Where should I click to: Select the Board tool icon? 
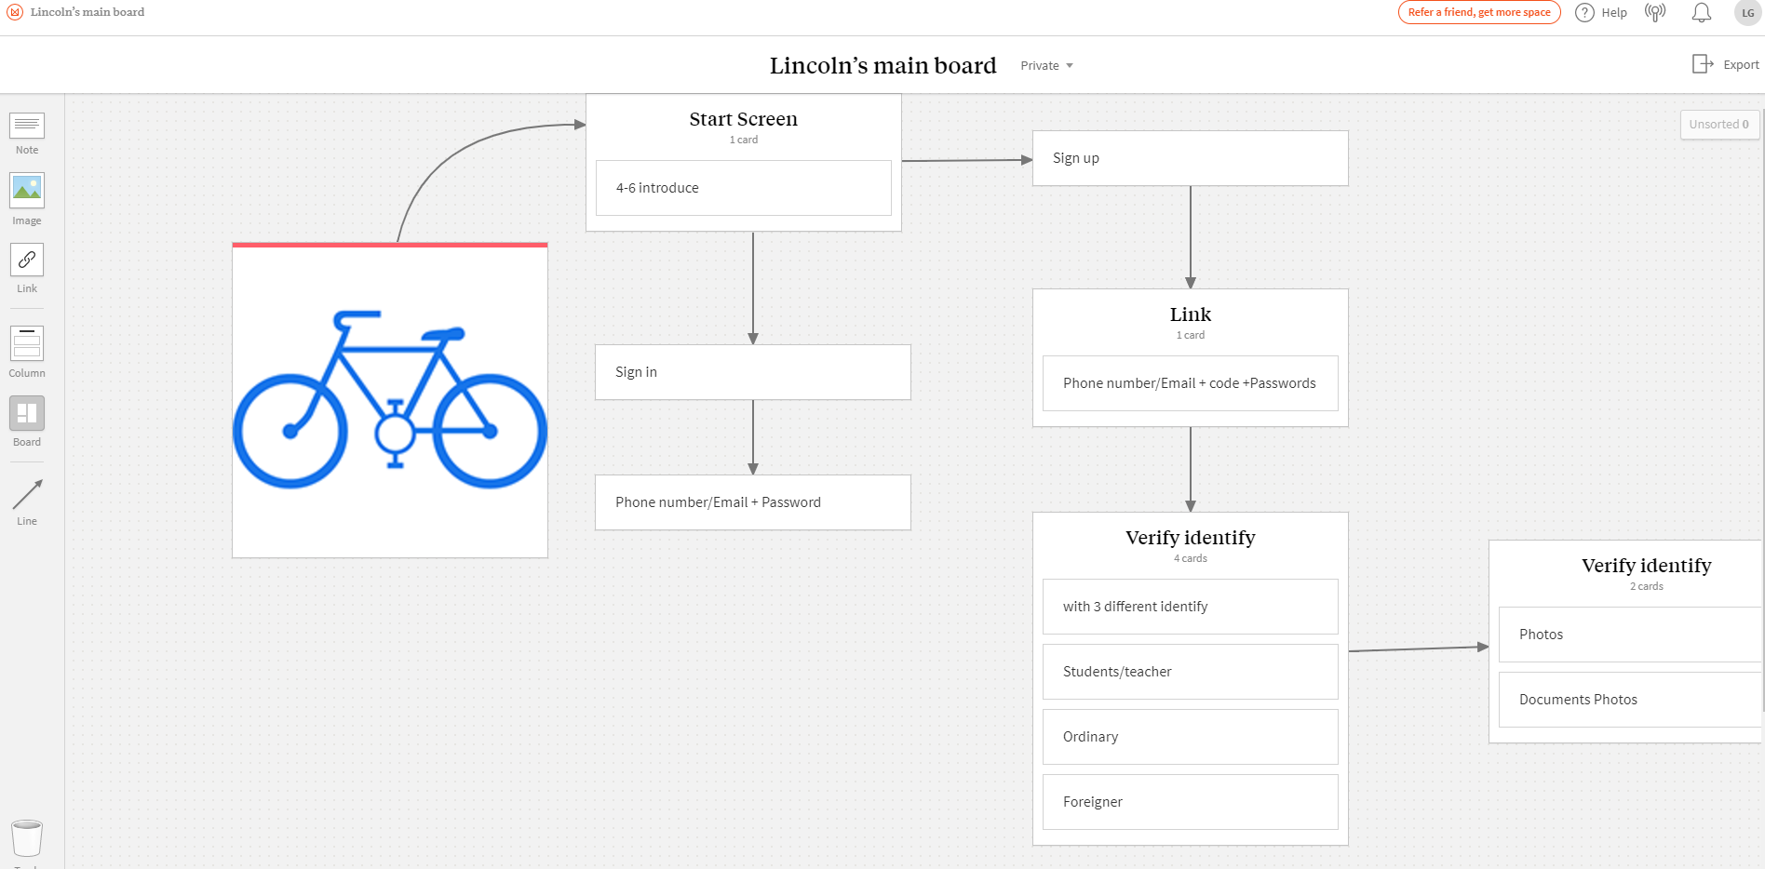tap(27, 413)
